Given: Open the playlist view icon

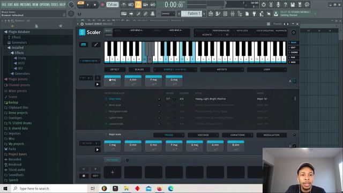Looking at the screenshot, I should tap(211, 14).
